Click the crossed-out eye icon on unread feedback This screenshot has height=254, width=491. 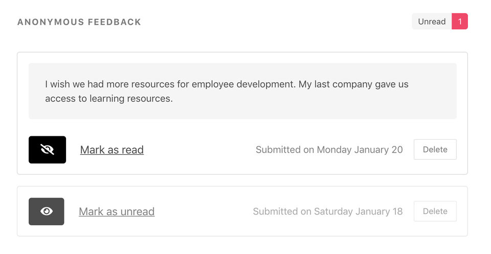(x=47, y=150)
